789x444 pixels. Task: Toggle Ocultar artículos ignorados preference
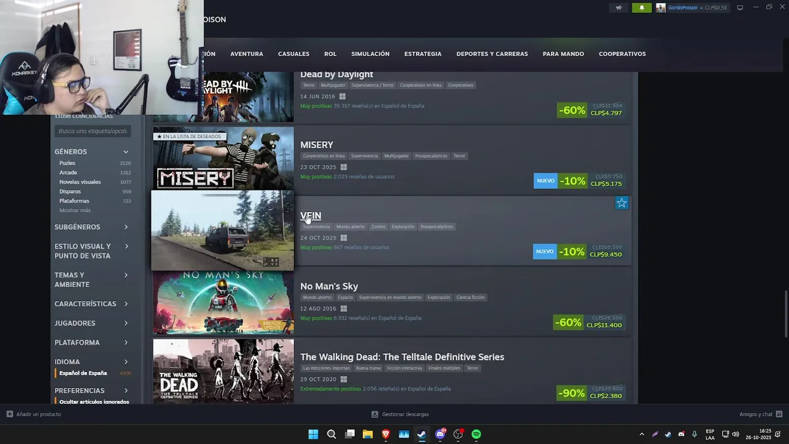[94, 401]
